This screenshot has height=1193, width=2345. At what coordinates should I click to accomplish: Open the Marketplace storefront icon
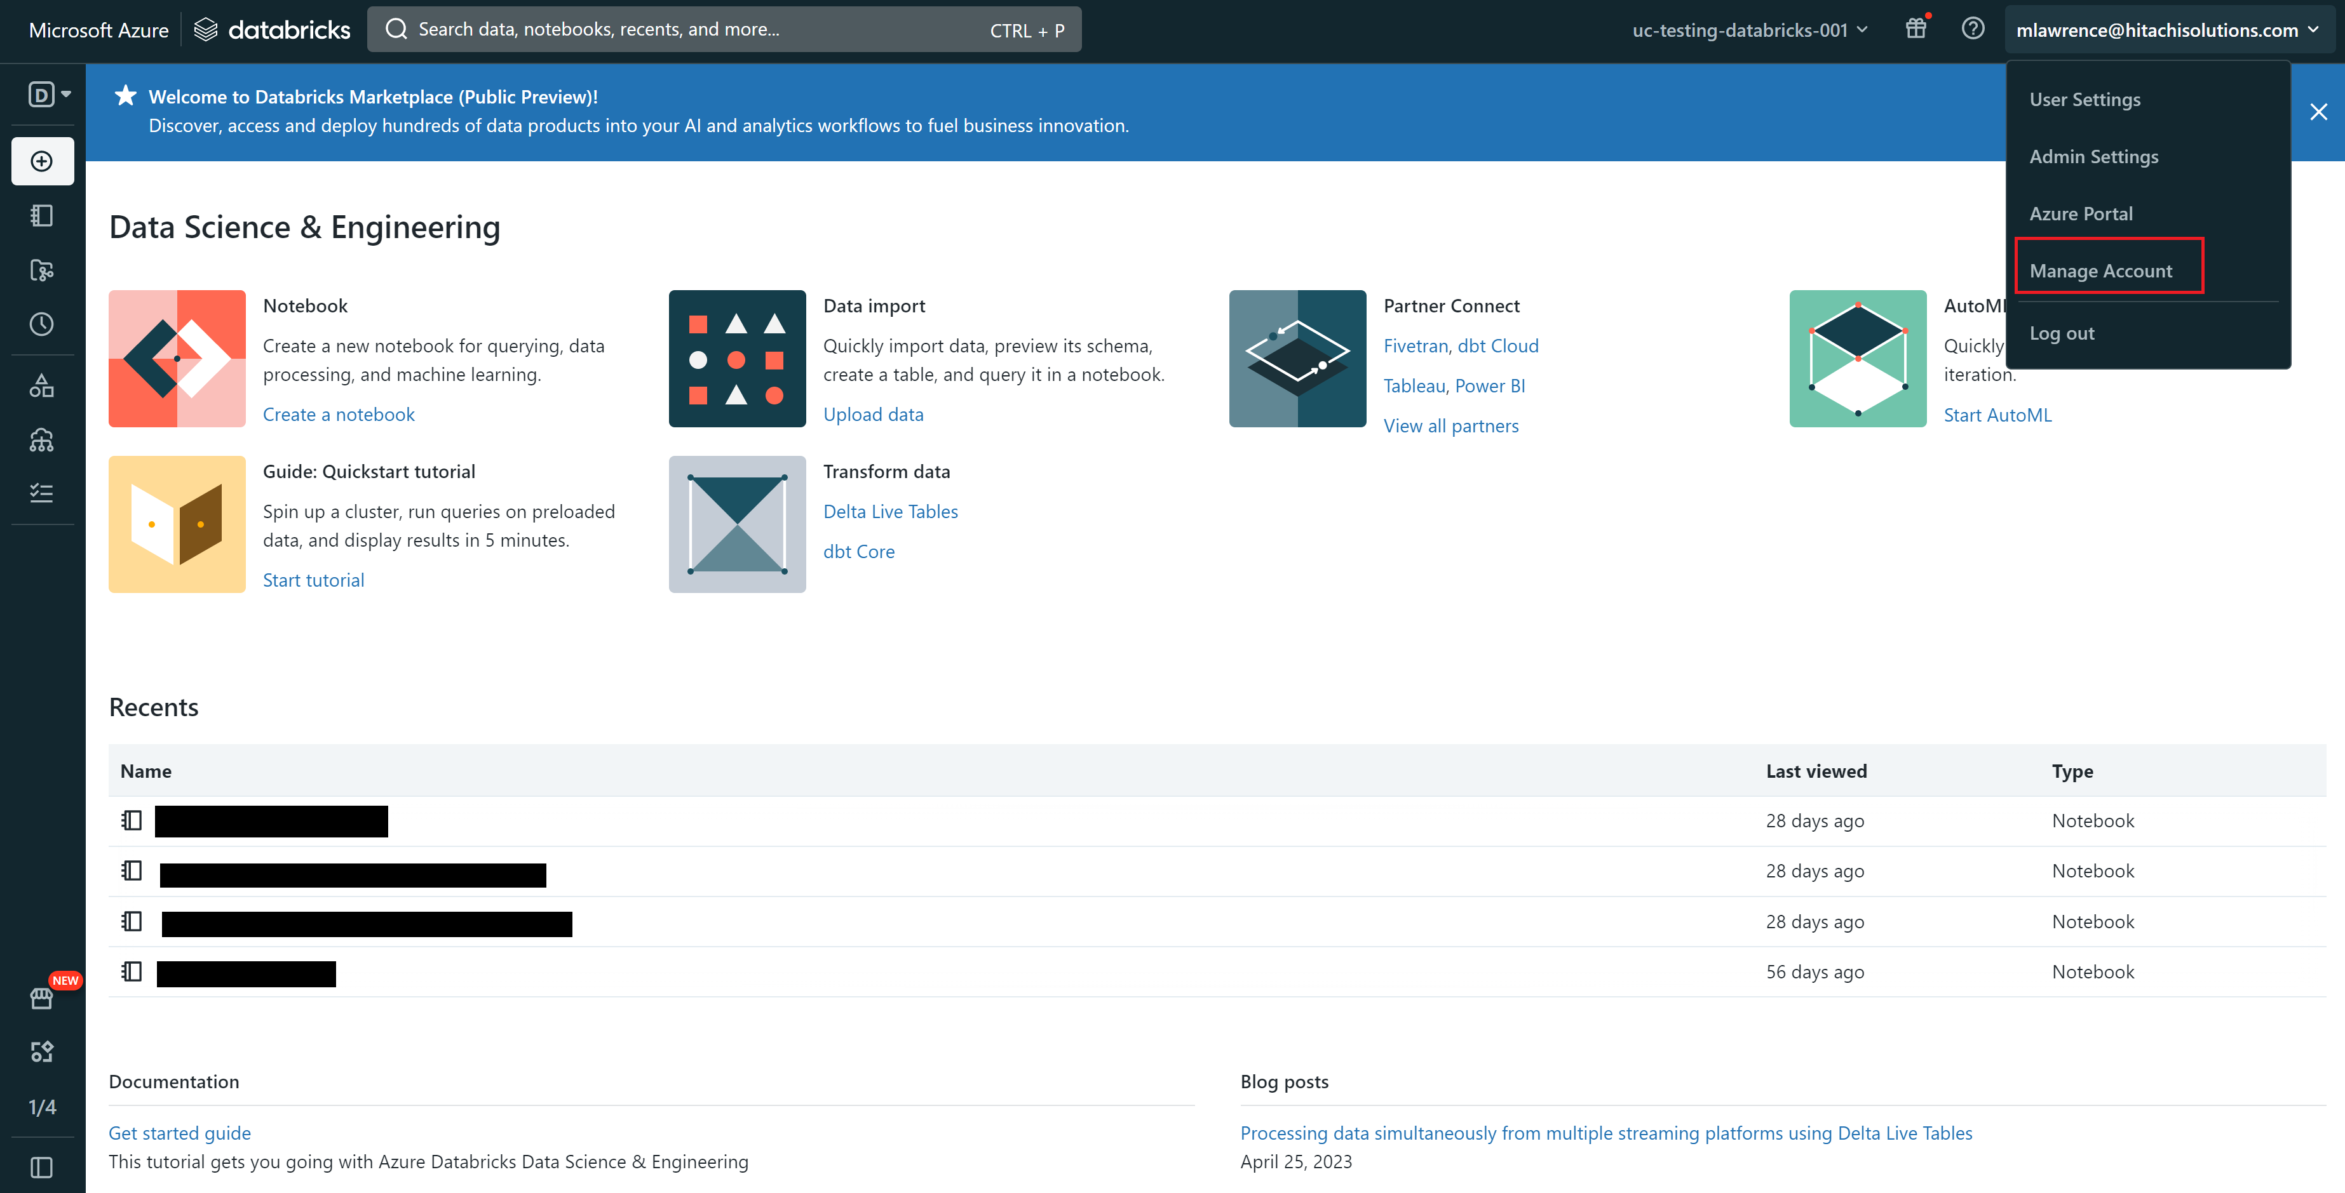pyautogui.click(x=42, y=998)
